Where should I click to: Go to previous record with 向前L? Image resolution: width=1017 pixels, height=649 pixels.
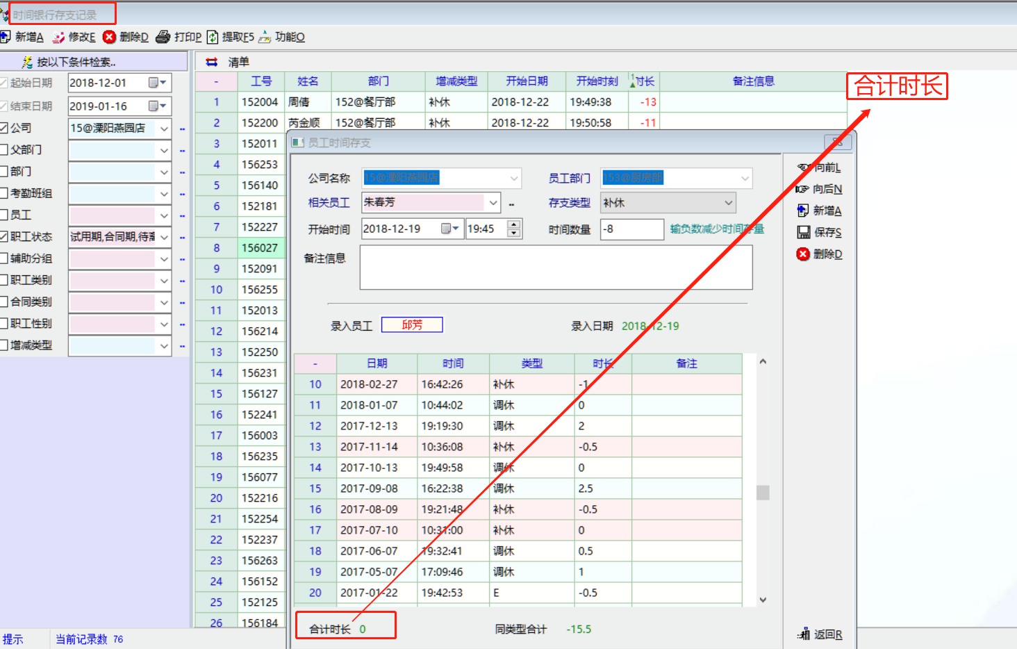pyautogui.click(x=804, y=167)
